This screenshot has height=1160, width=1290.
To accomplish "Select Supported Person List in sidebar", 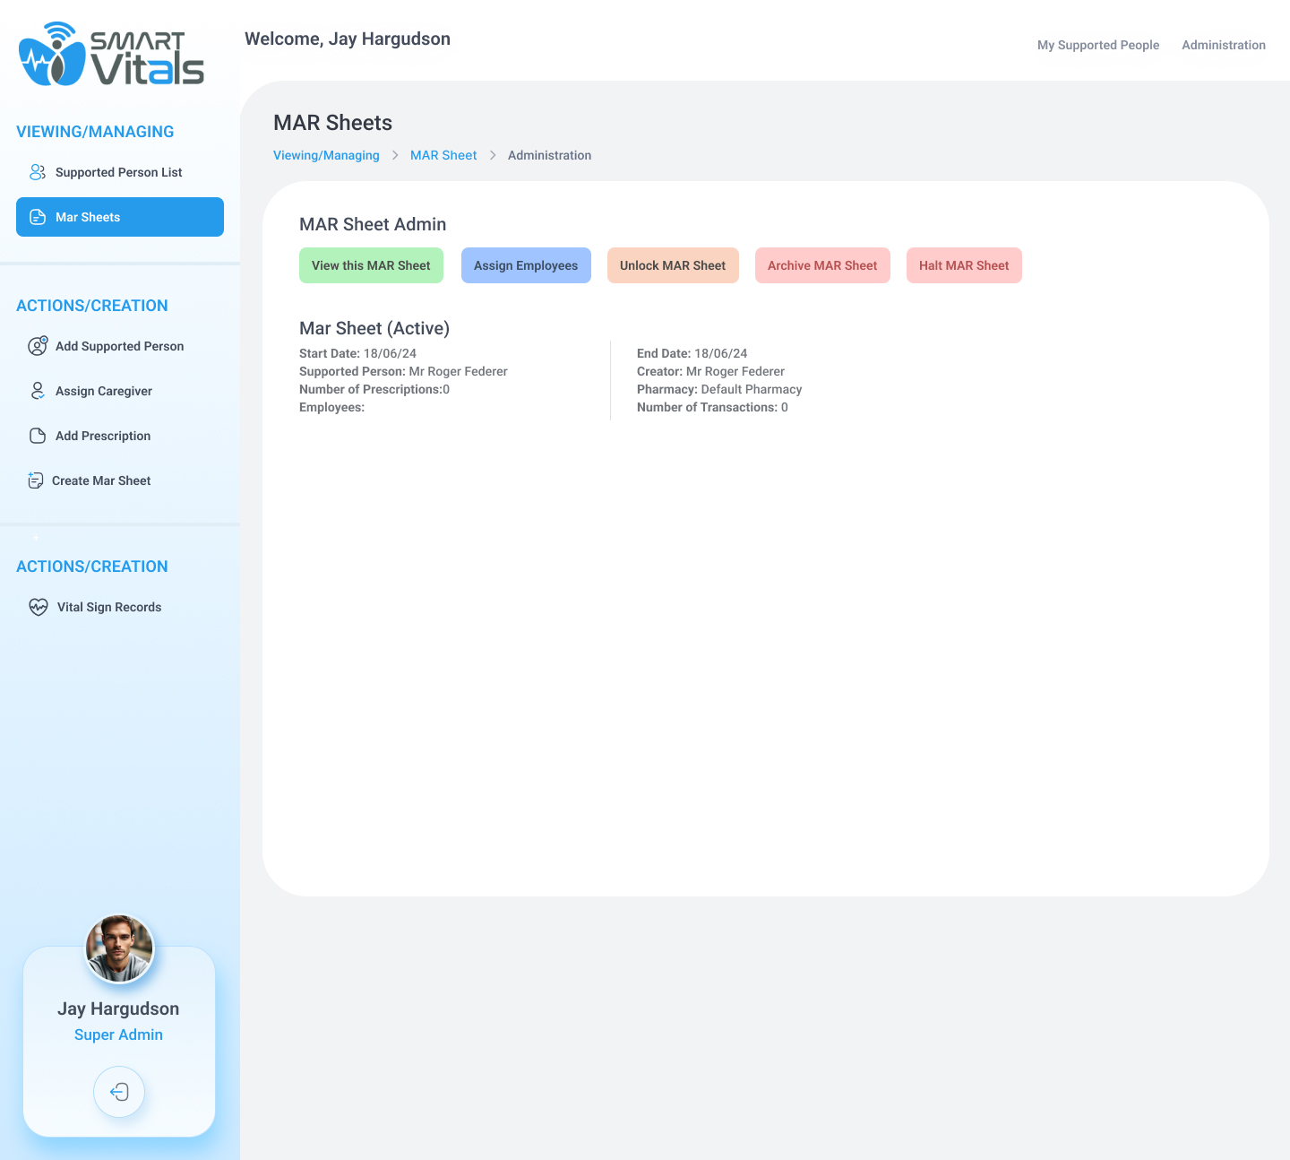I will pyautogui.click(x=118, y=172).
